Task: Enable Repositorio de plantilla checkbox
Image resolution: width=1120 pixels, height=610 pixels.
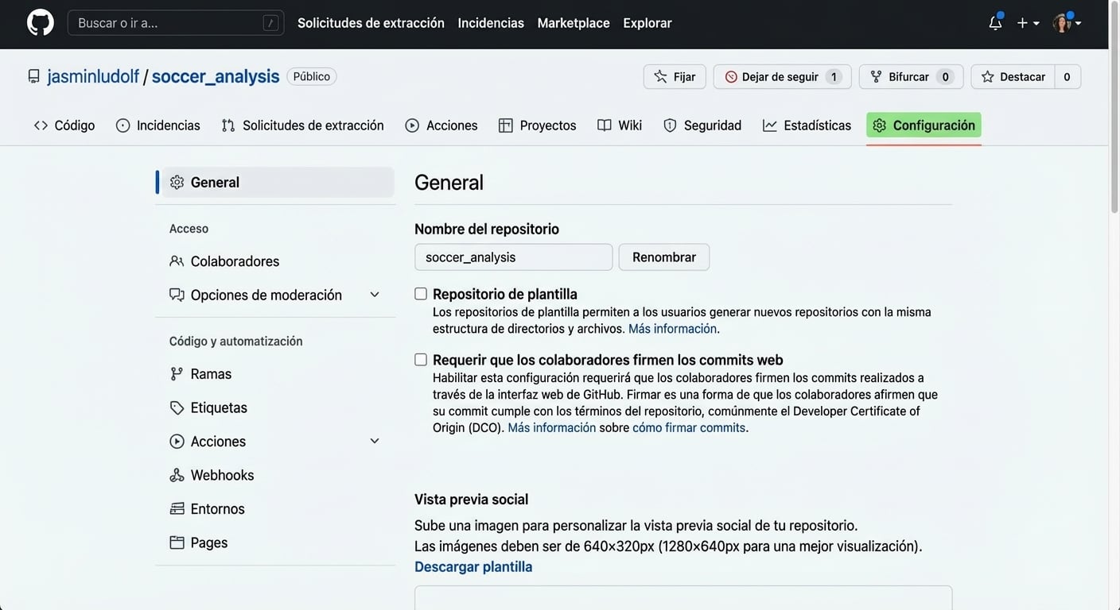Action: pos(421,294)
